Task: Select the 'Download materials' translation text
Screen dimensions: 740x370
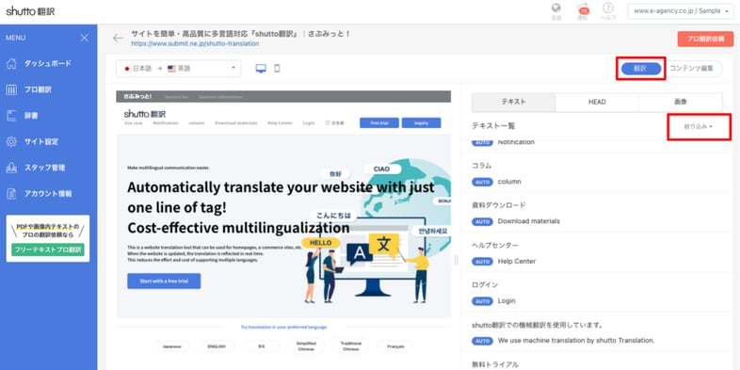Action: coord(528,221)
